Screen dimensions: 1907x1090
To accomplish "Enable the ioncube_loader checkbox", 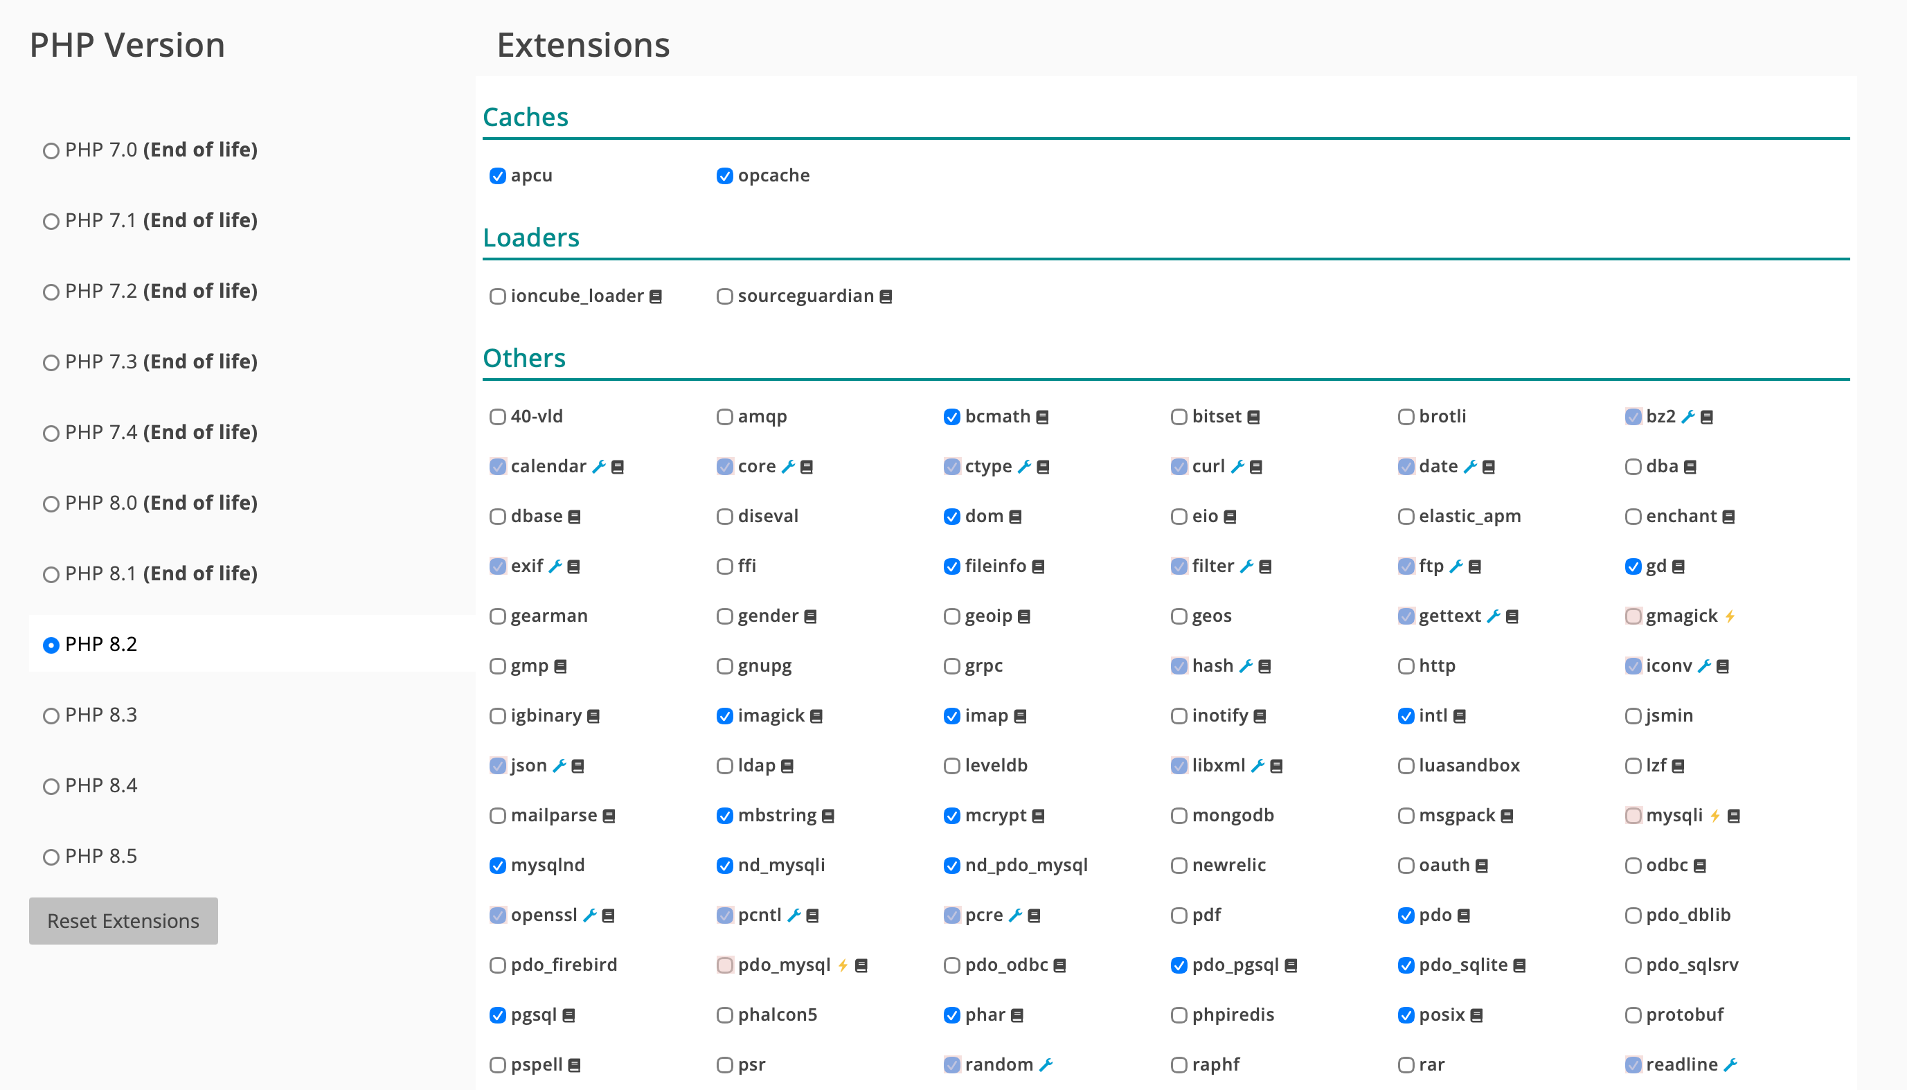I will (x=498, y=297).
